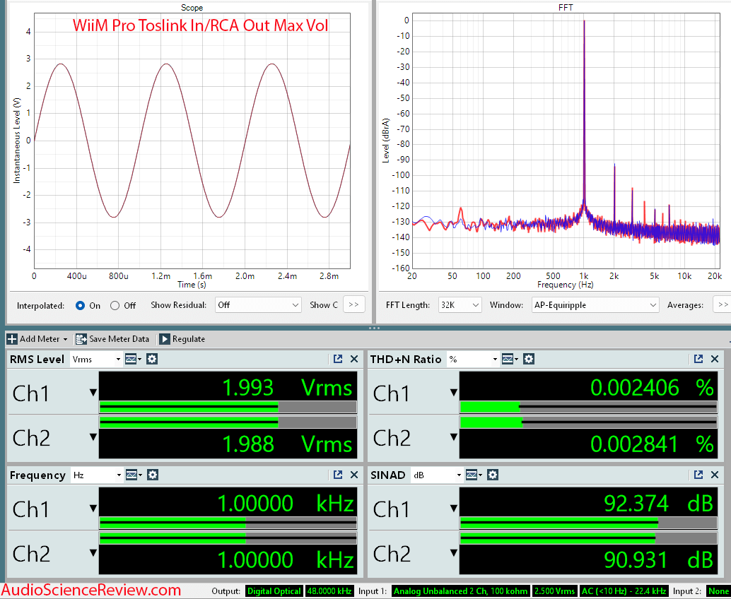Open FFT Length 32K dropdown
The image size is (731, 599).
point(460,305)
